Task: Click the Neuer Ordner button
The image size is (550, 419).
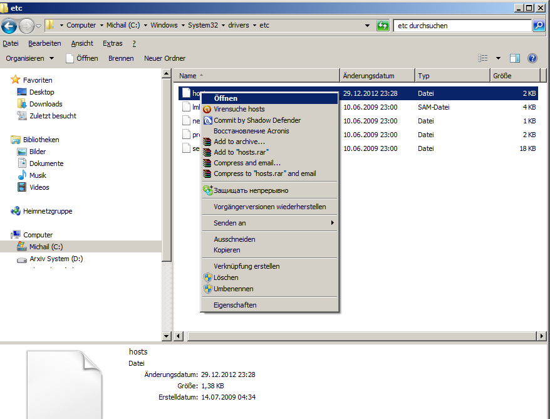Action: [x=165, y=58]
